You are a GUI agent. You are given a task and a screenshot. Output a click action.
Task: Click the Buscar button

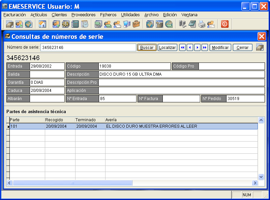(x=147, y=47)
